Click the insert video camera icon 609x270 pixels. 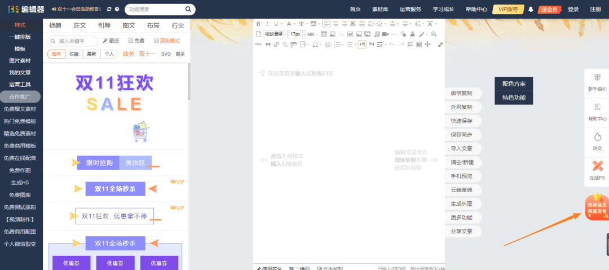pyautogui.click(x=385, y=34)
